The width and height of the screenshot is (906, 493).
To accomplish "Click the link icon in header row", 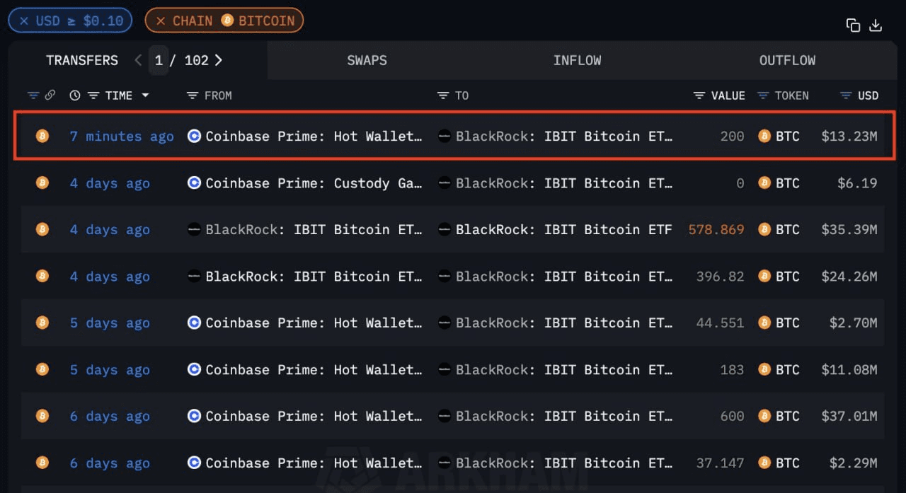I will (50, 95).
